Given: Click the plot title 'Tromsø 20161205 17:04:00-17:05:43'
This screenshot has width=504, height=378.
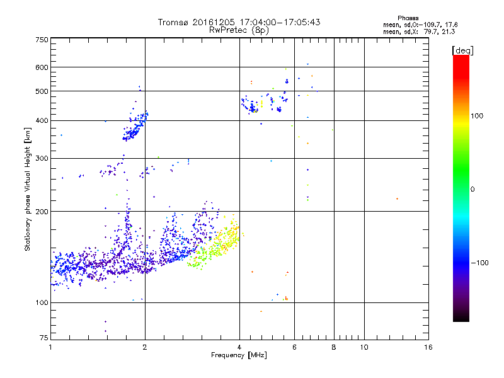Looking at the screenshot, I should click(x=239, y=22).
